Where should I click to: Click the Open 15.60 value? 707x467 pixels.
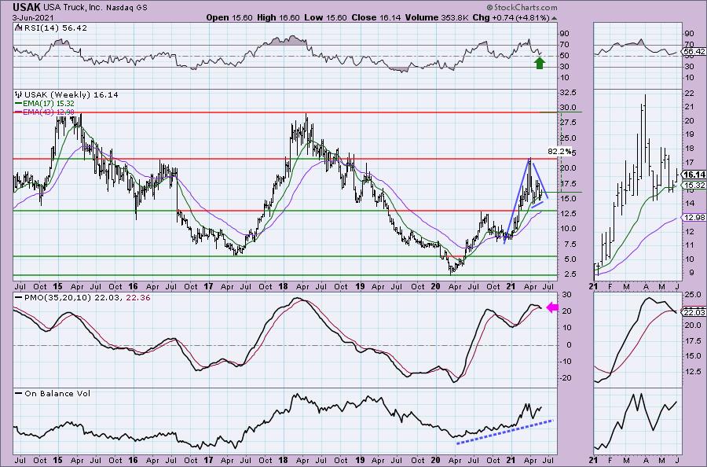point(230,17)
